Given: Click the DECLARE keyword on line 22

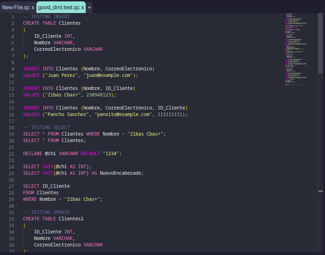Looking at the screenshot, I should tap(33, 153).
